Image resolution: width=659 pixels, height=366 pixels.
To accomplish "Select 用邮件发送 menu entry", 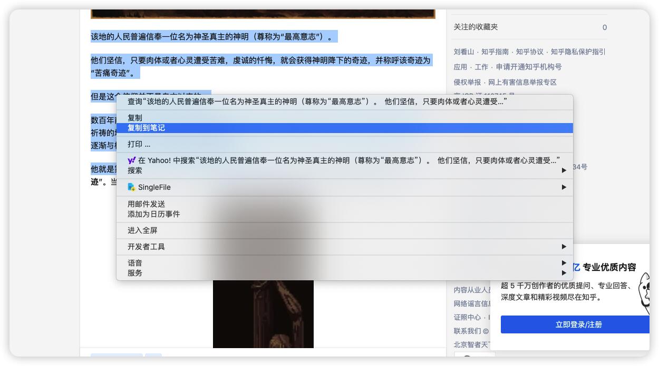I will pos(147,204).
